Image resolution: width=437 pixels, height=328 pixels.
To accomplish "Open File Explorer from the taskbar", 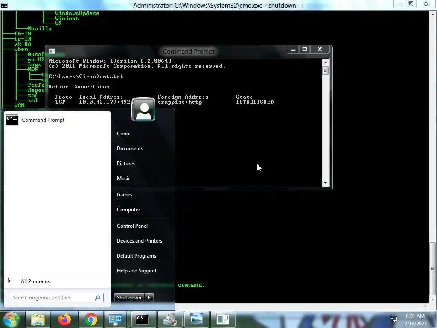I will [x=38, y=319].
